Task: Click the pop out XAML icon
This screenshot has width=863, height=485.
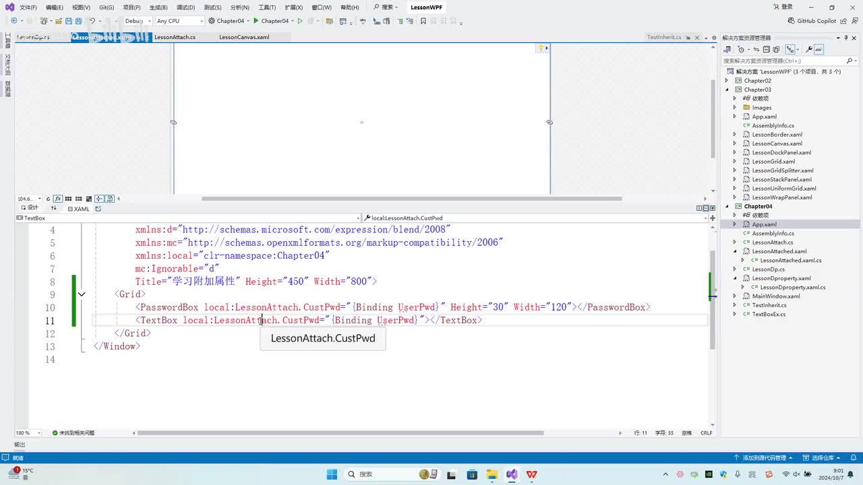Action: 98,209
